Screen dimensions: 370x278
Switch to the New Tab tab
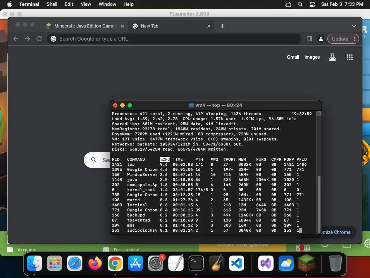[x=171, y=26]
